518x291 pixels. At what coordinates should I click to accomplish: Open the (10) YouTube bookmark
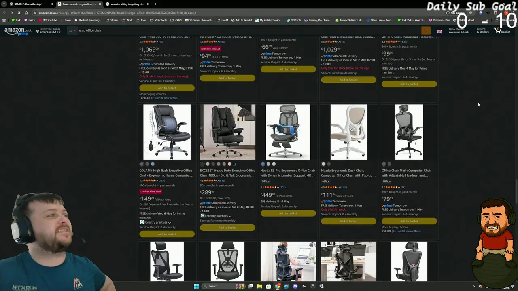[x=48, y=20]
